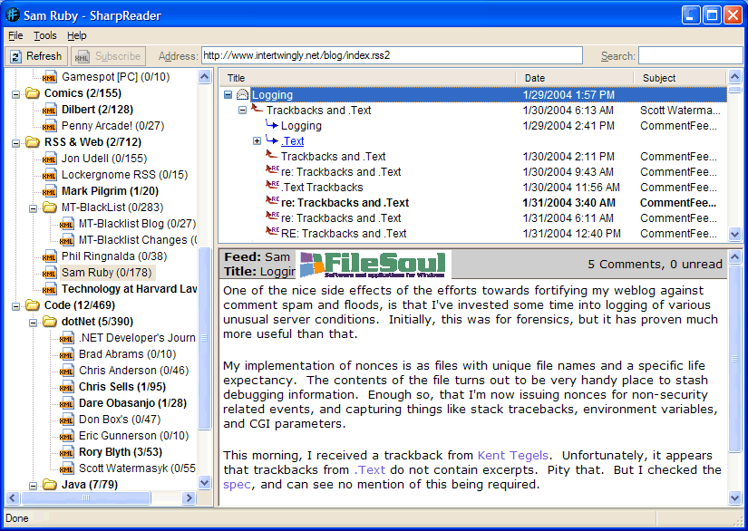Click the XML icon beside MT-Blacklist Blog
748x531 pixels.
coord(66,224)
